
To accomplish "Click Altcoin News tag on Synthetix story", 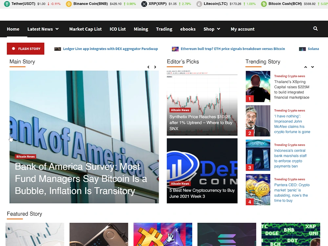I will [x=180, y=110].
